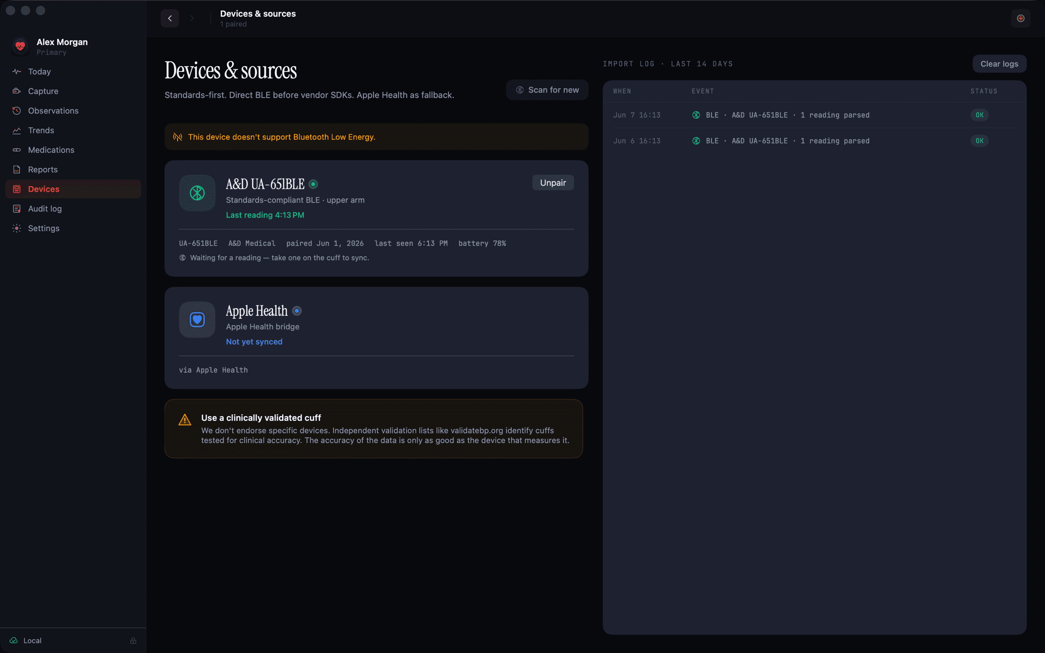
Task: Open Settings from the sidebar
Action: (73, 228)
